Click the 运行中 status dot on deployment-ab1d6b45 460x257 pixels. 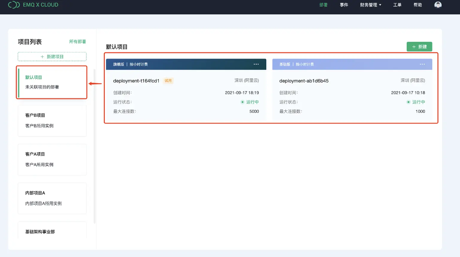point(408,102)
